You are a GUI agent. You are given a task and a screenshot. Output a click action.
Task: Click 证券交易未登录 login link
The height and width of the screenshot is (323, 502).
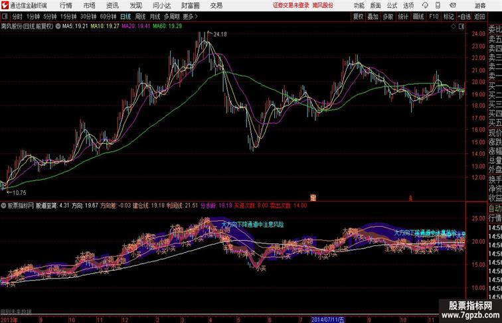pyautogui.click(x=291, y=5)
